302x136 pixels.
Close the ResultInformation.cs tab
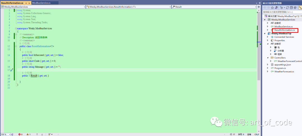pyautogui.click(x=29, y=3)
